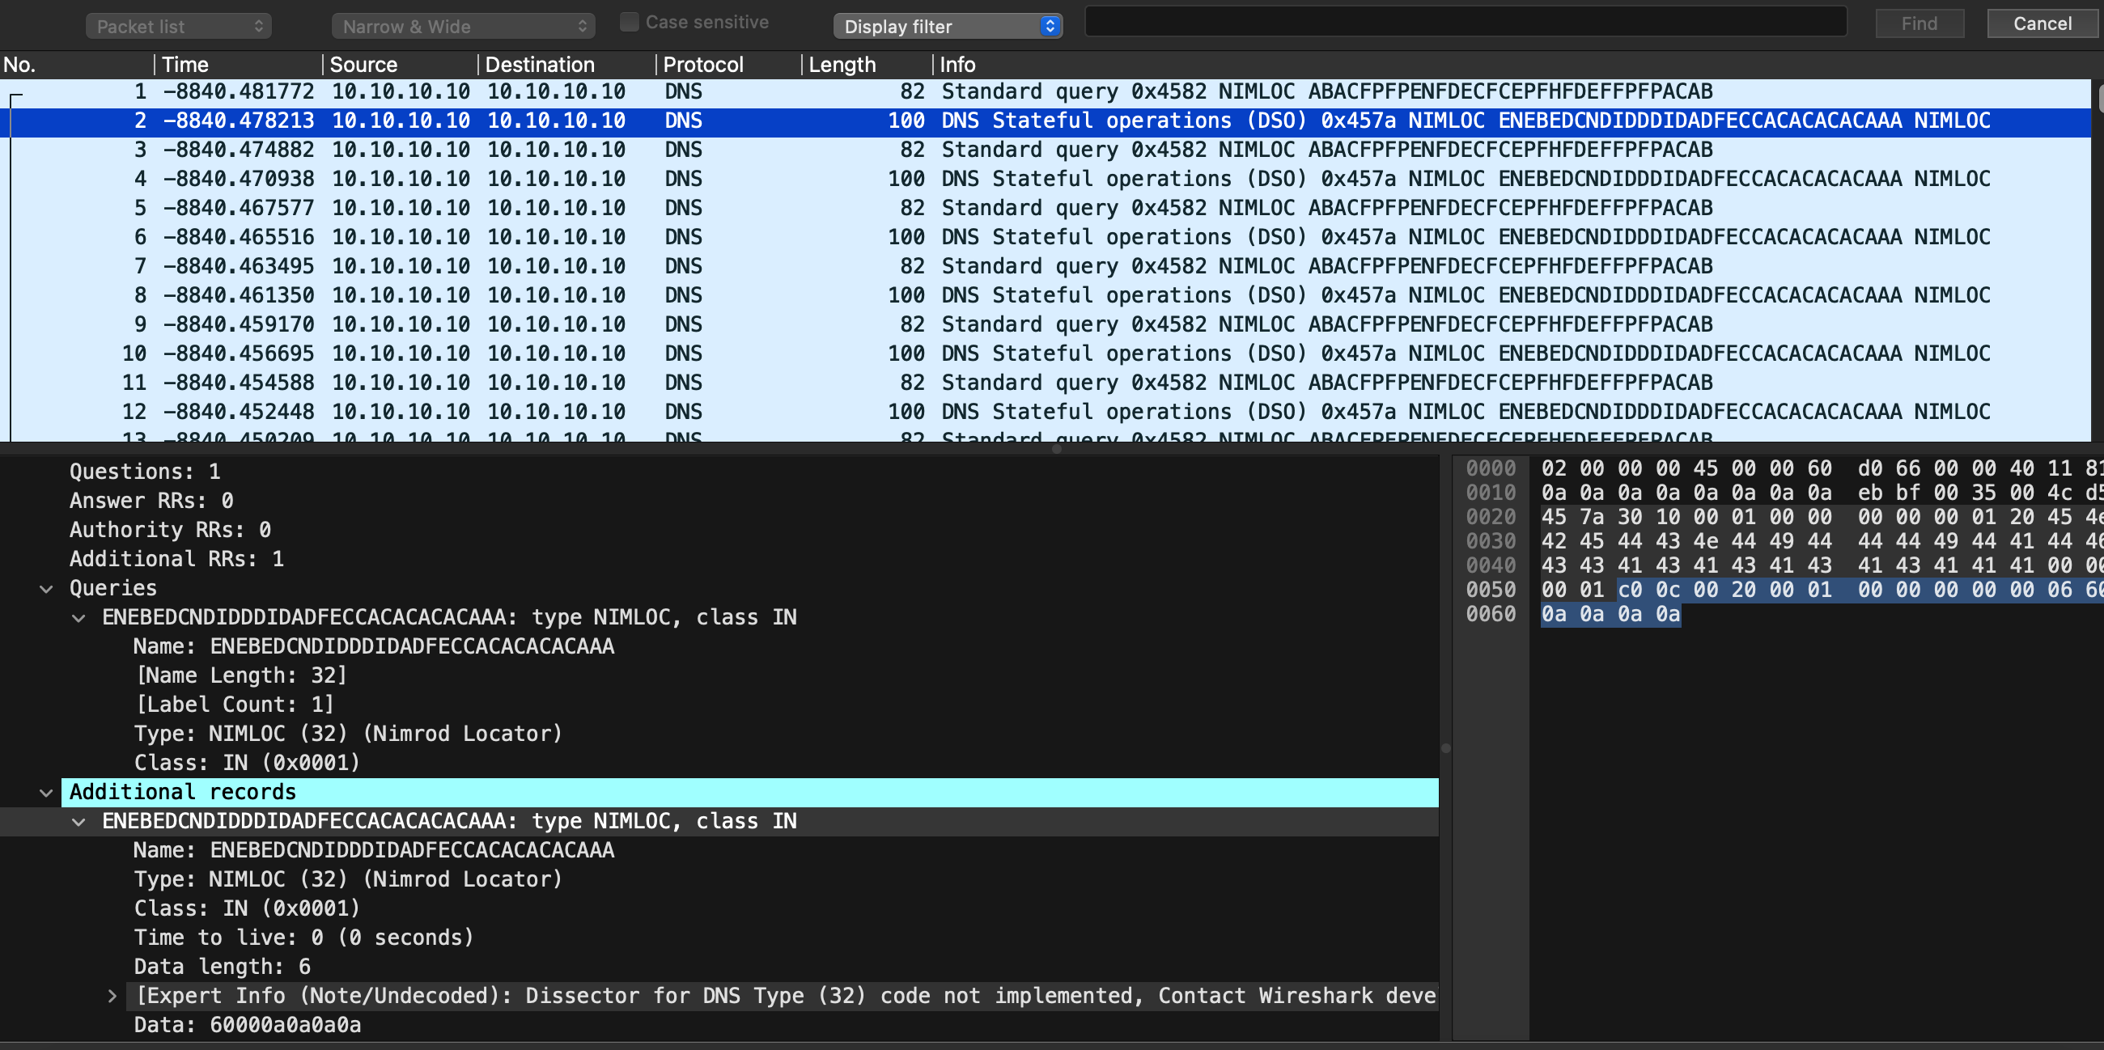Viewport: 2104px width, 1050px height.
Task: Click the Cancel button
Action: click(2042, 23)
